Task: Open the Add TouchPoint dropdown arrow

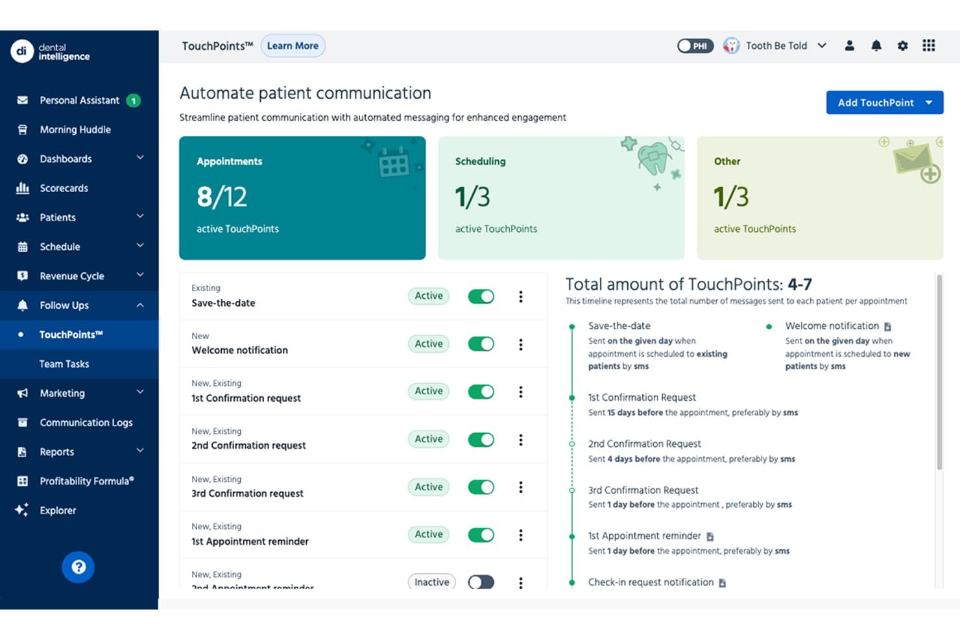Action: [929, 102]
